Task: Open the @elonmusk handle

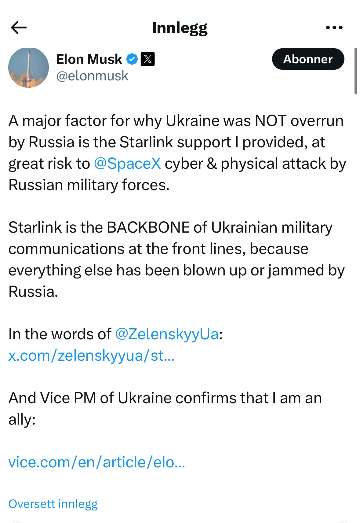Action: 92,76
